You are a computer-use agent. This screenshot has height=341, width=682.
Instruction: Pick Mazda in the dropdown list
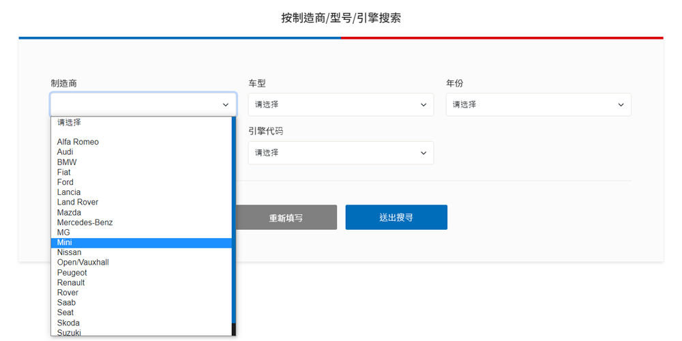click(x=141, y=212)
